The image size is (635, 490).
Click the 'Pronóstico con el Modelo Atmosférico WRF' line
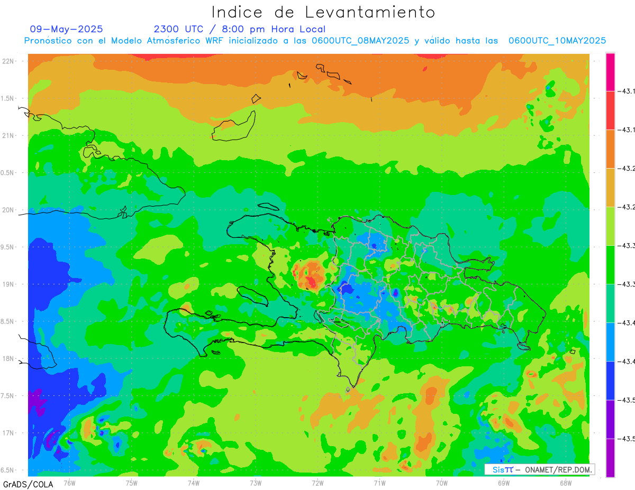coord(315,41)
